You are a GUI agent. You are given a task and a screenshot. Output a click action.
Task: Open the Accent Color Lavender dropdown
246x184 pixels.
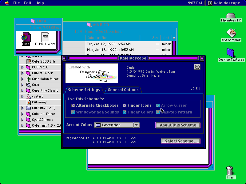click(117, 125)
